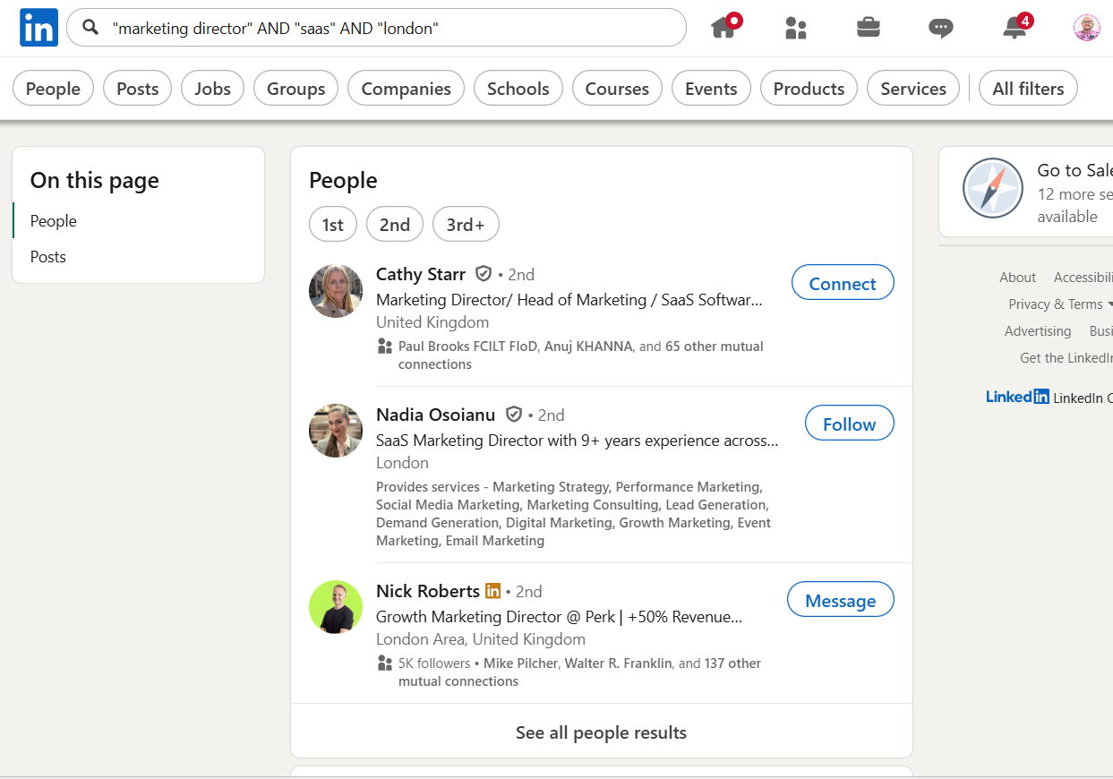
Task: Filter results by Courses
Action: 617,88
